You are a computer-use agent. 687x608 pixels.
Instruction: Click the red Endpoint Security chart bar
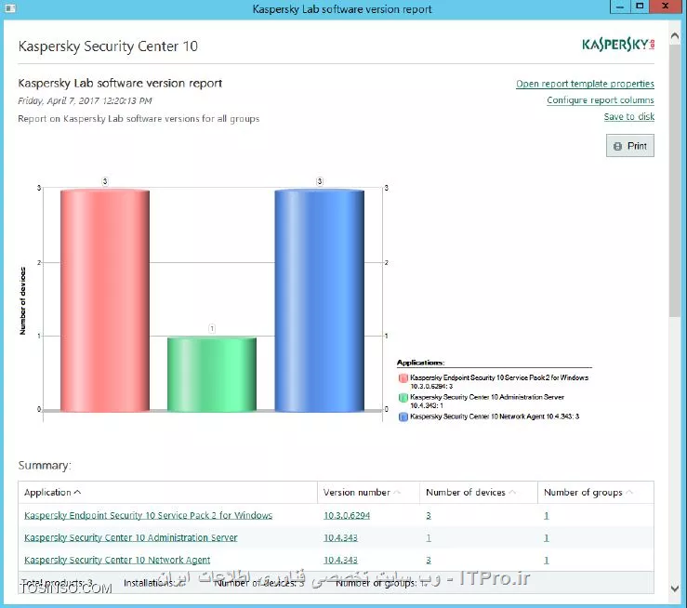point(105,300)
